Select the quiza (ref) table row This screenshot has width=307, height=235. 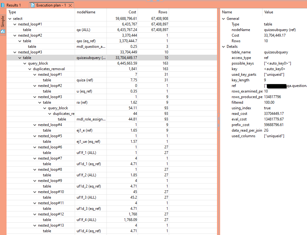point(112,80)
